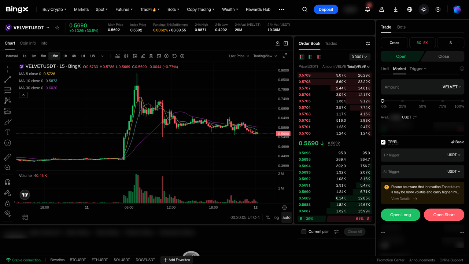Open TP Trigger USDT unit dropdown
Image resolution: width=469 pixels, height=264 pixels.
click(454, 155)
